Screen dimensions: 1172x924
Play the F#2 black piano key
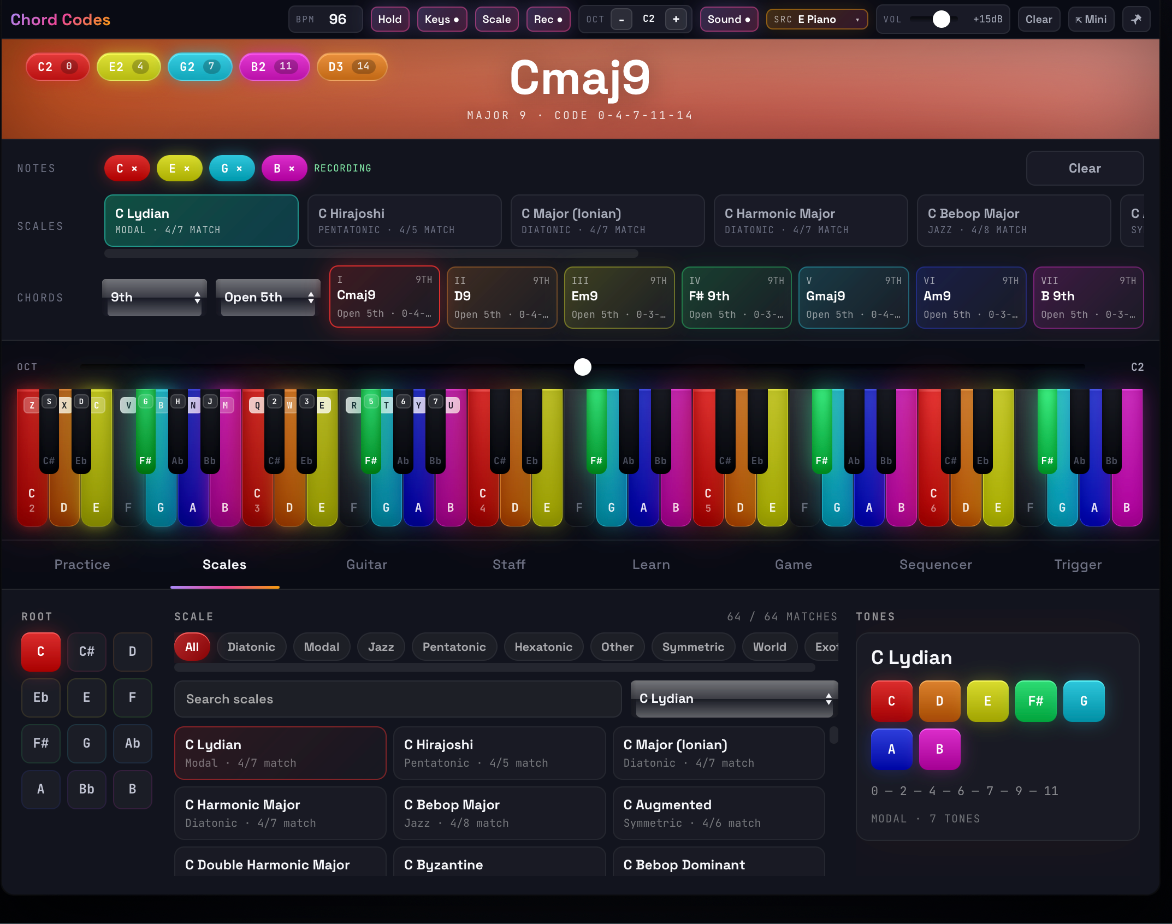click(x=145, y=431)
